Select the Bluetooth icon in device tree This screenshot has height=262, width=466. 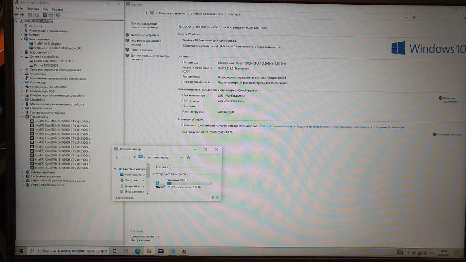(x=26, y=26)
